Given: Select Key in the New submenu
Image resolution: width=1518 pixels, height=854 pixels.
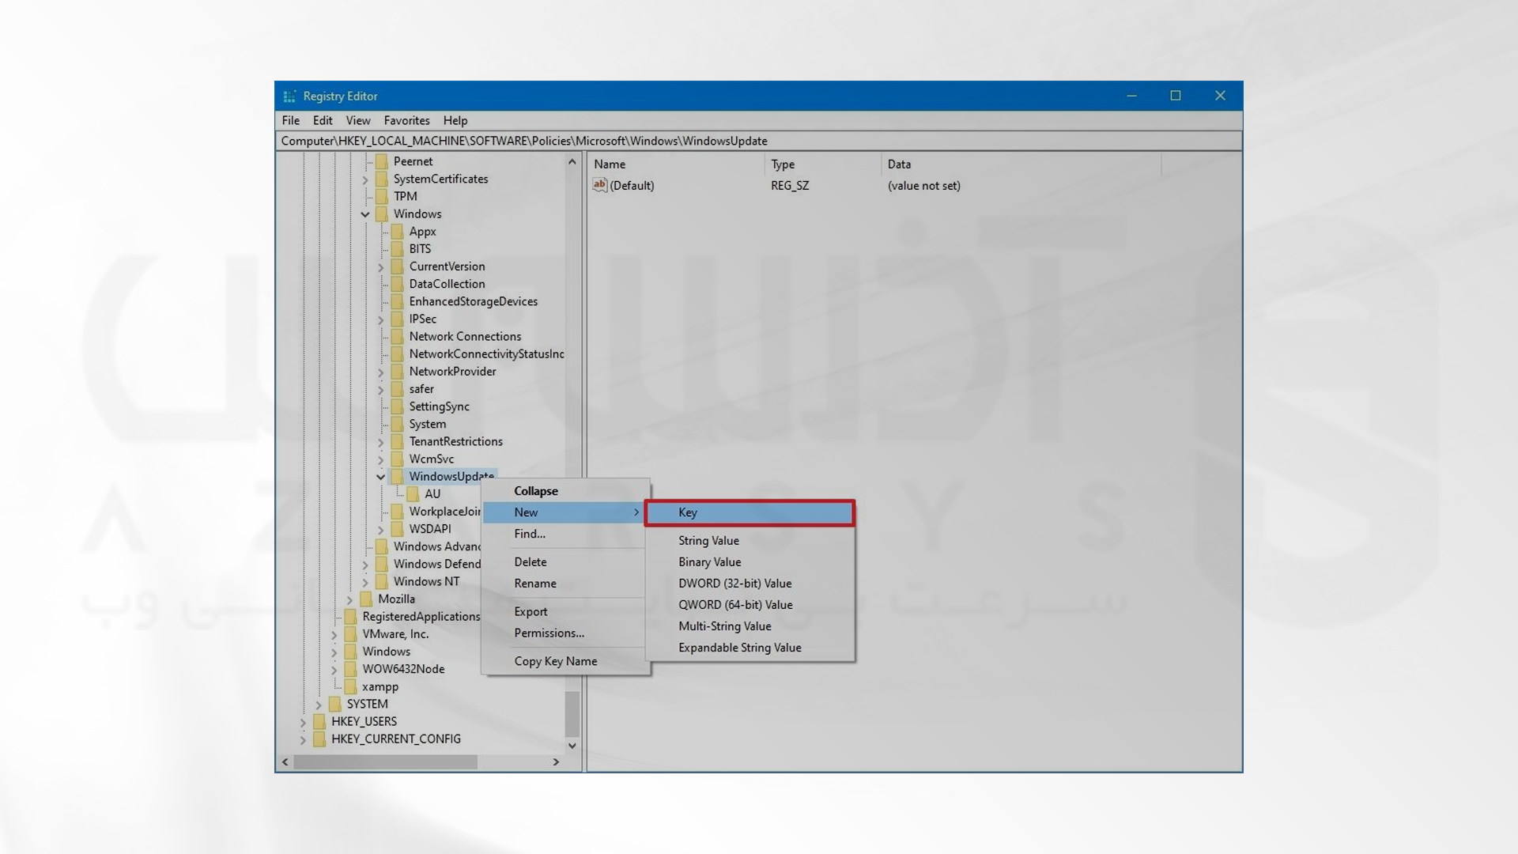Looking at the screenshot, I should tap(750, 512).
